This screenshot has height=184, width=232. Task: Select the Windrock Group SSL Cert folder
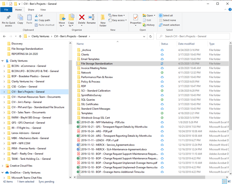click(96, 118)
